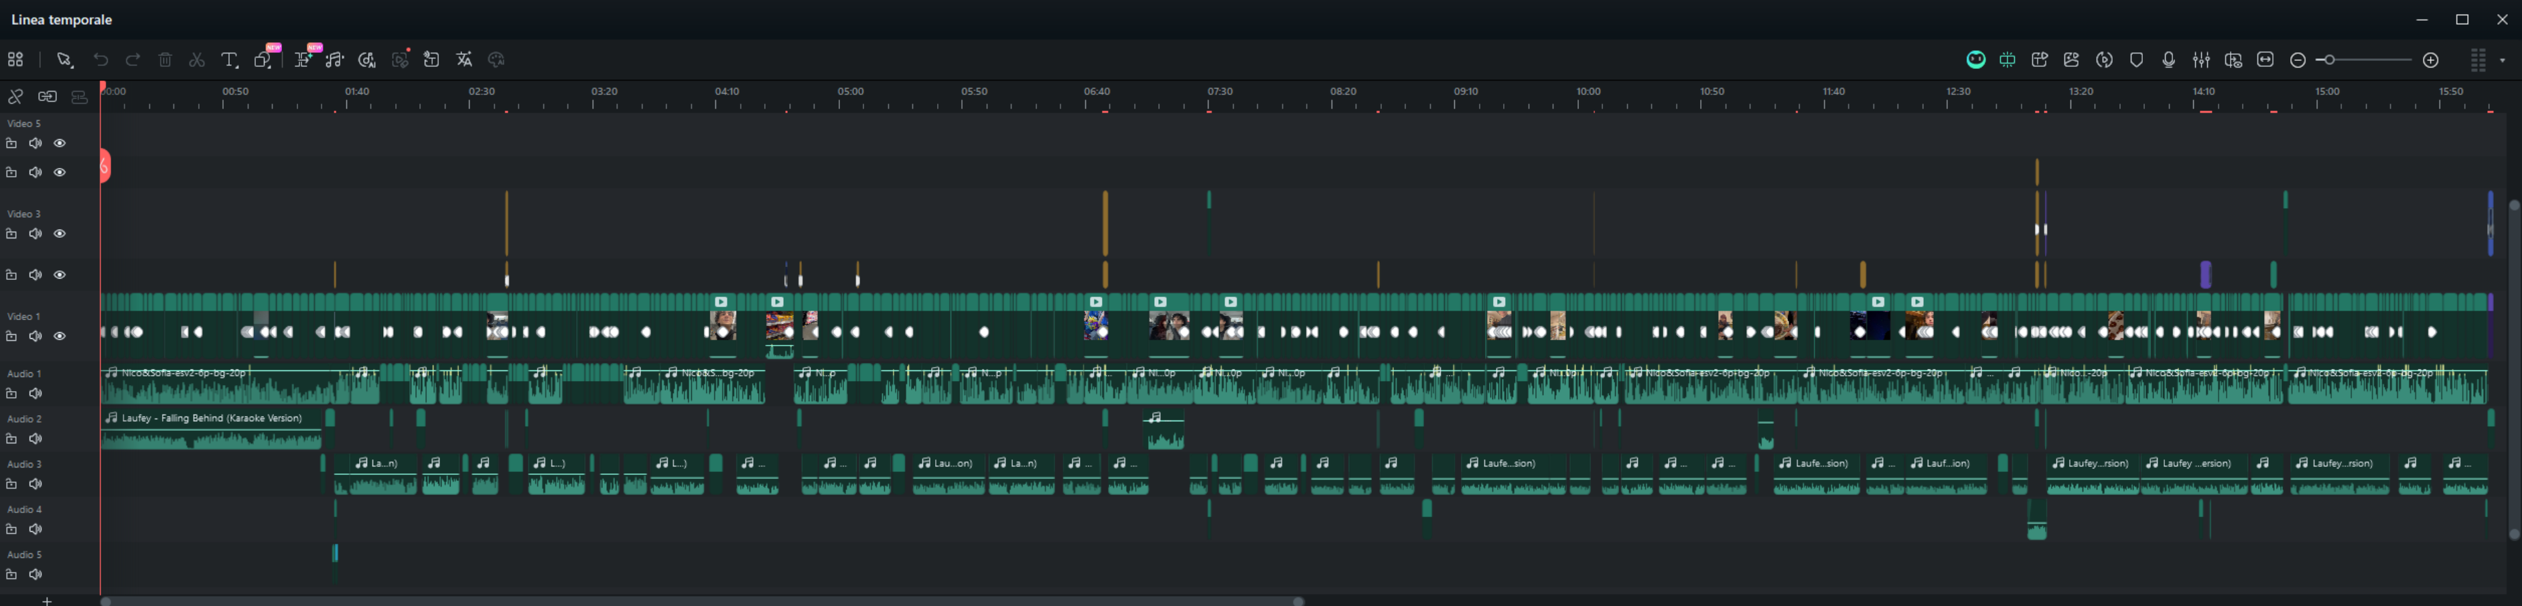Click the Redo arrow icon
Image resolution: width=2522 pixels, height=606 pixels.
pos(133,60)
